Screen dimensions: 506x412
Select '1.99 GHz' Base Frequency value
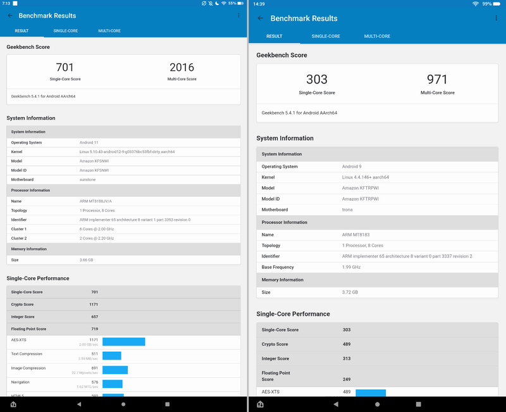tap(351, 267)
